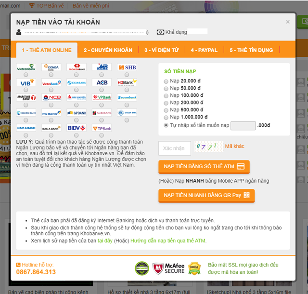This screenshot has width=308, height=294.
Task: Click the PG Bank logo
Action: point(51,113)
